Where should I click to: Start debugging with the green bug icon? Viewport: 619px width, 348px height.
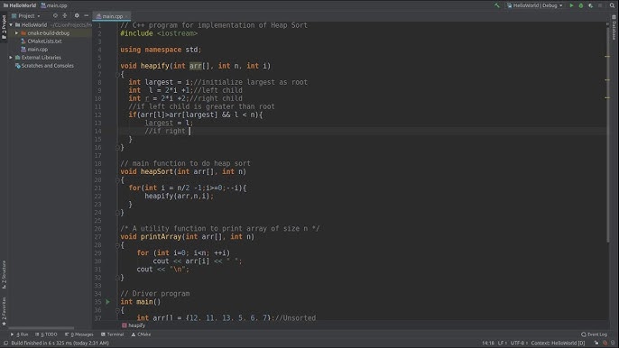581,5
